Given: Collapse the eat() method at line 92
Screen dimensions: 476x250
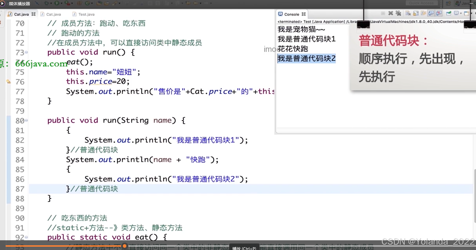Looking at the screenshot, I should tap(26, 237).
